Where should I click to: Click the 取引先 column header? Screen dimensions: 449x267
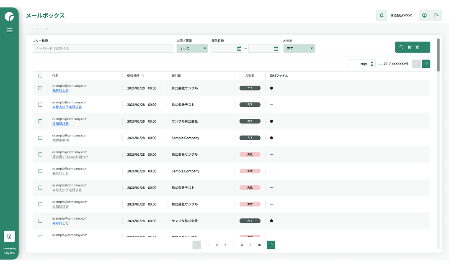(x=176, y=76)
